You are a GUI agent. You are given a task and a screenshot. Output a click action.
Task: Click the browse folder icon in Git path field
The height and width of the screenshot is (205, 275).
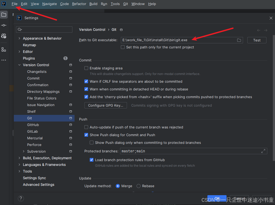click(239, 40)
